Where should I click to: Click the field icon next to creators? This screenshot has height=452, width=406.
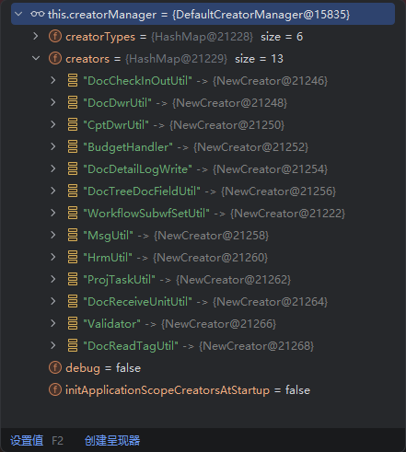click(x=55, y=59)
